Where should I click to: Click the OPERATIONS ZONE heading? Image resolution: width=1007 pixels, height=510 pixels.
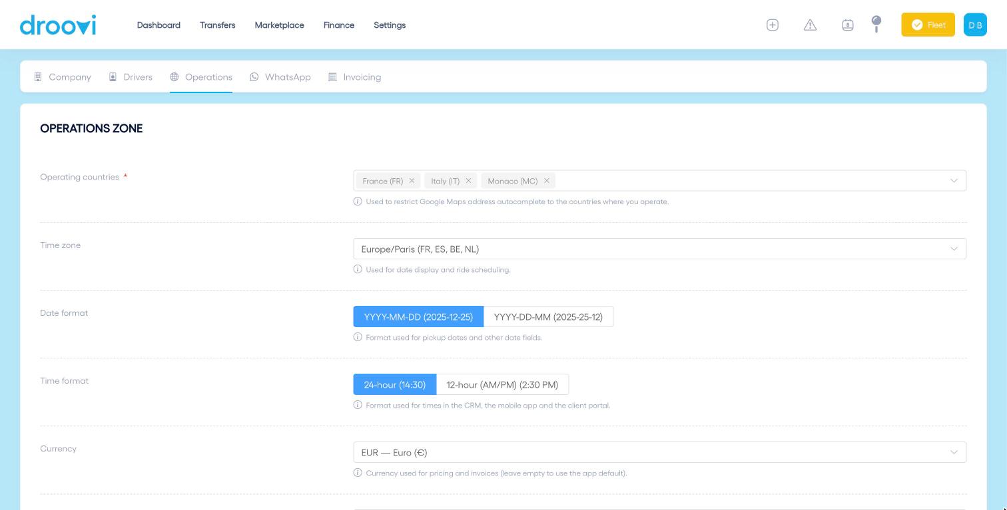[x=91, y=128]
